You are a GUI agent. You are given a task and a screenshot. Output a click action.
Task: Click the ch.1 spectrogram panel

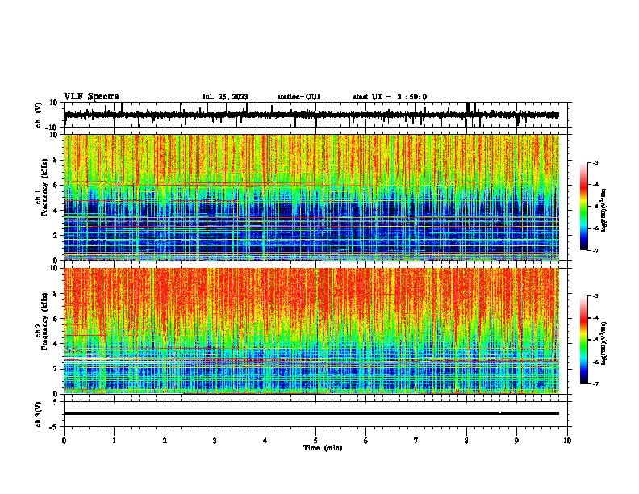311,197
